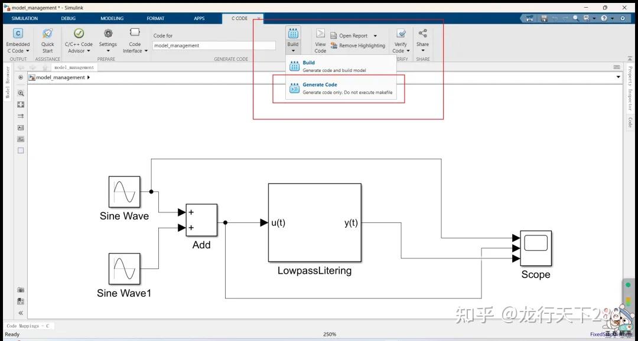Viewport: 638px width, 341px height.
Task: Open the Property Inspector side panel
Action: (630, 88)
